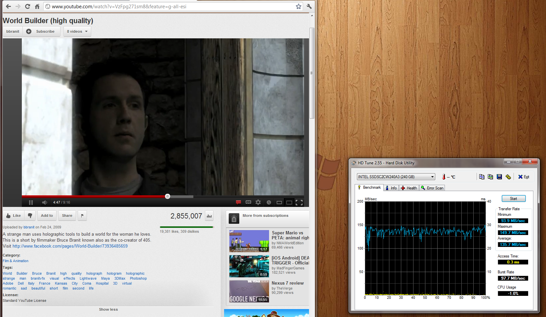Click the 135.7 MB/sec average value
The height and width of the screenshot is (317, 546).
pyautogui.click(x=513, y=245)
